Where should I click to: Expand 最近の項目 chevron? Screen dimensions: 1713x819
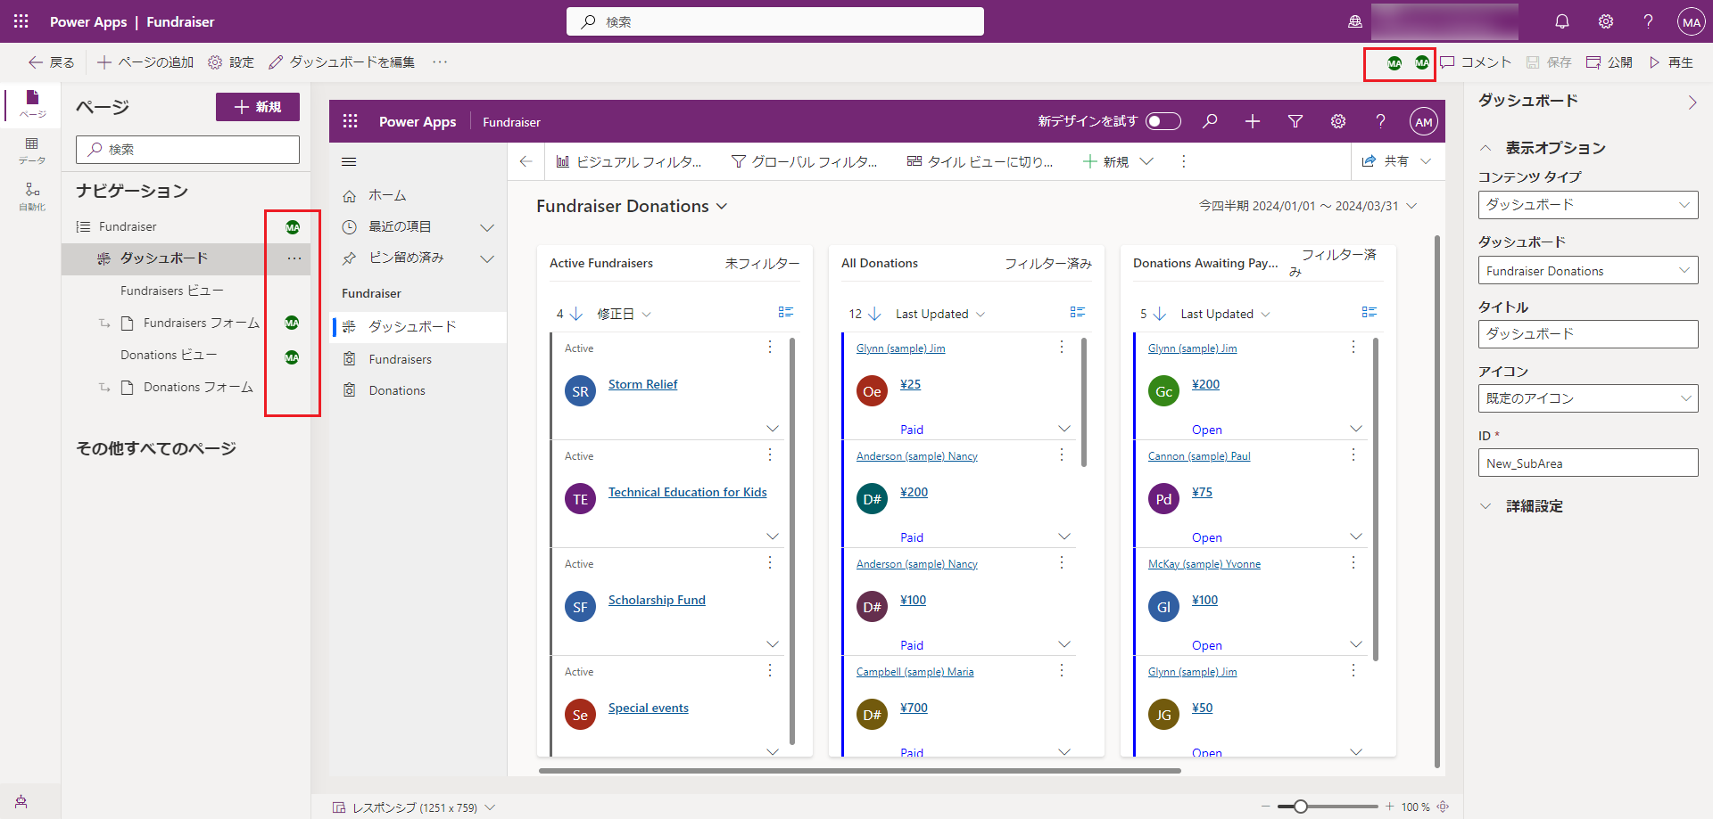(487, 227)
